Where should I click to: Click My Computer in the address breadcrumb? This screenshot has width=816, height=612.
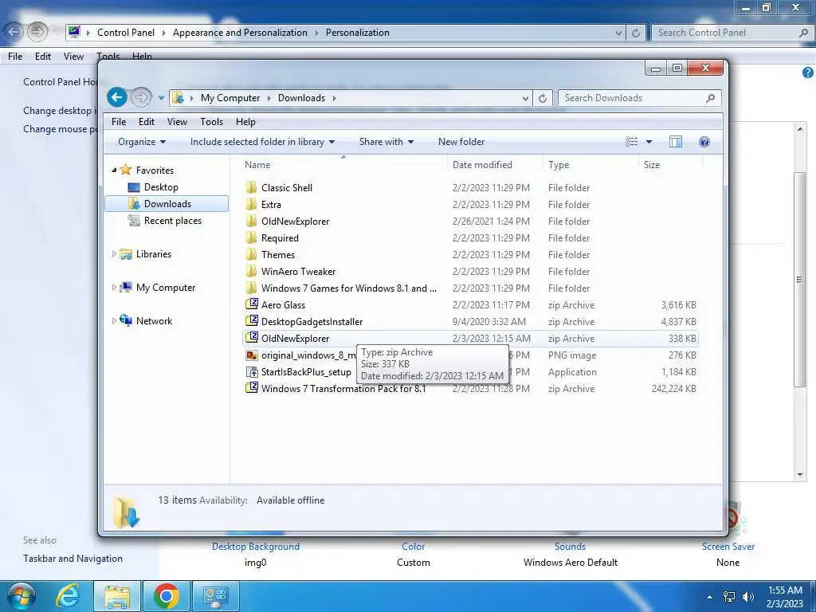(x=230, y=98)
